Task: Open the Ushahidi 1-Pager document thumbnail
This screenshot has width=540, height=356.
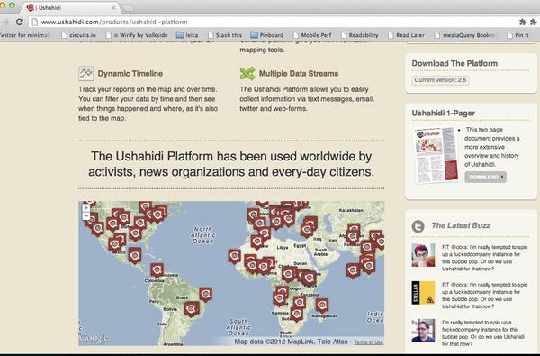Action: point(436,155)
